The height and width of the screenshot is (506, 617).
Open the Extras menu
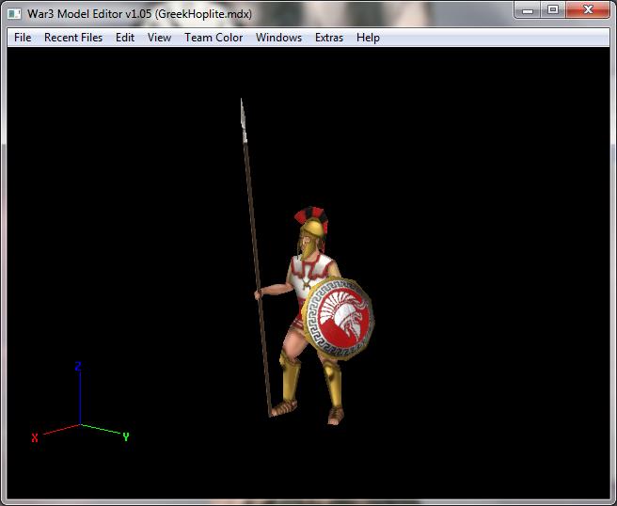click(329, 38)
